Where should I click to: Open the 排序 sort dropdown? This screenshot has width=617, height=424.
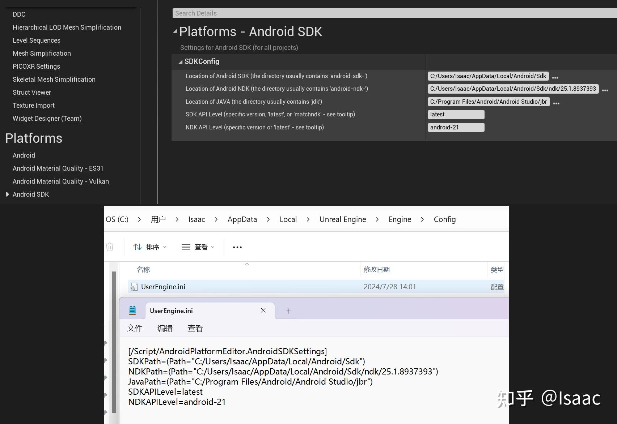click(149, 247)
